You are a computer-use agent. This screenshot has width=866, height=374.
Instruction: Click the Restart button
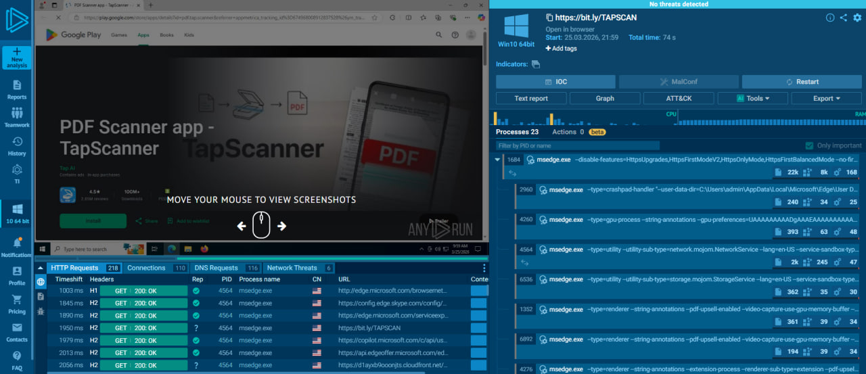click(x=802, y=82)
